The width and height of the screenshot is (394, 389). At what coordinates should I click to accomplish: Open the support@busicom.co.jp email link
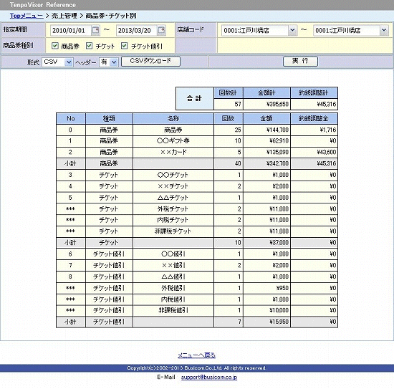coord(209,377)
